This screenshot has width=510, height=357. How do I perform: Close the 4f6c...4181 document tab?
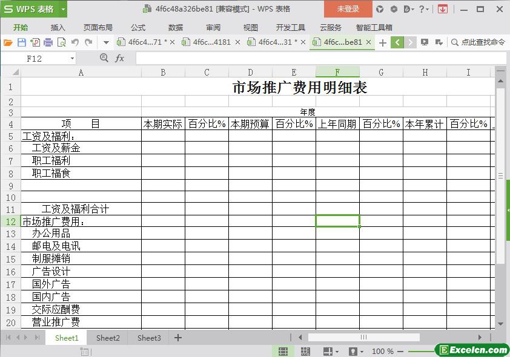click(x=238, y=42)
